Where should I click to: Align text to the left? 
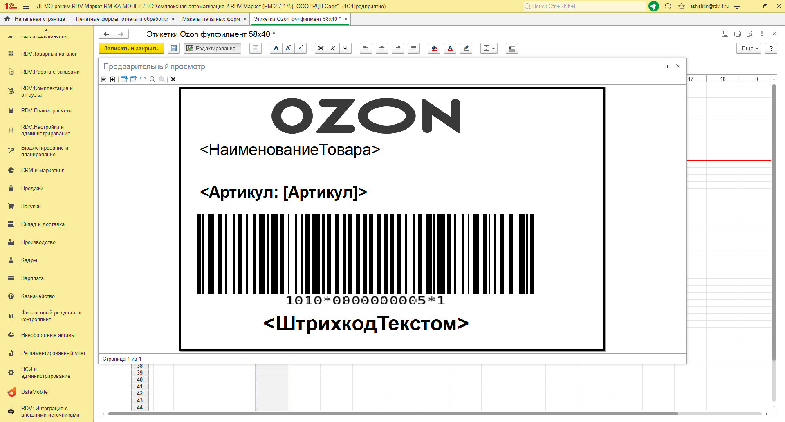[366, 48]
